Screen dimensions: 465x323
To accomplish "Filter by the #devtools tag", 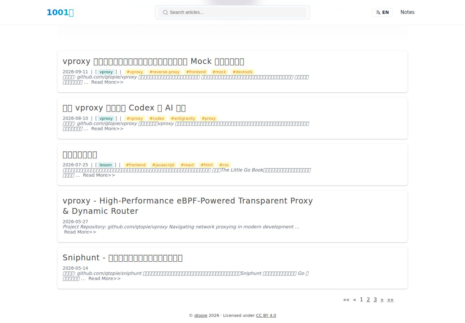I will pos(243,72).
